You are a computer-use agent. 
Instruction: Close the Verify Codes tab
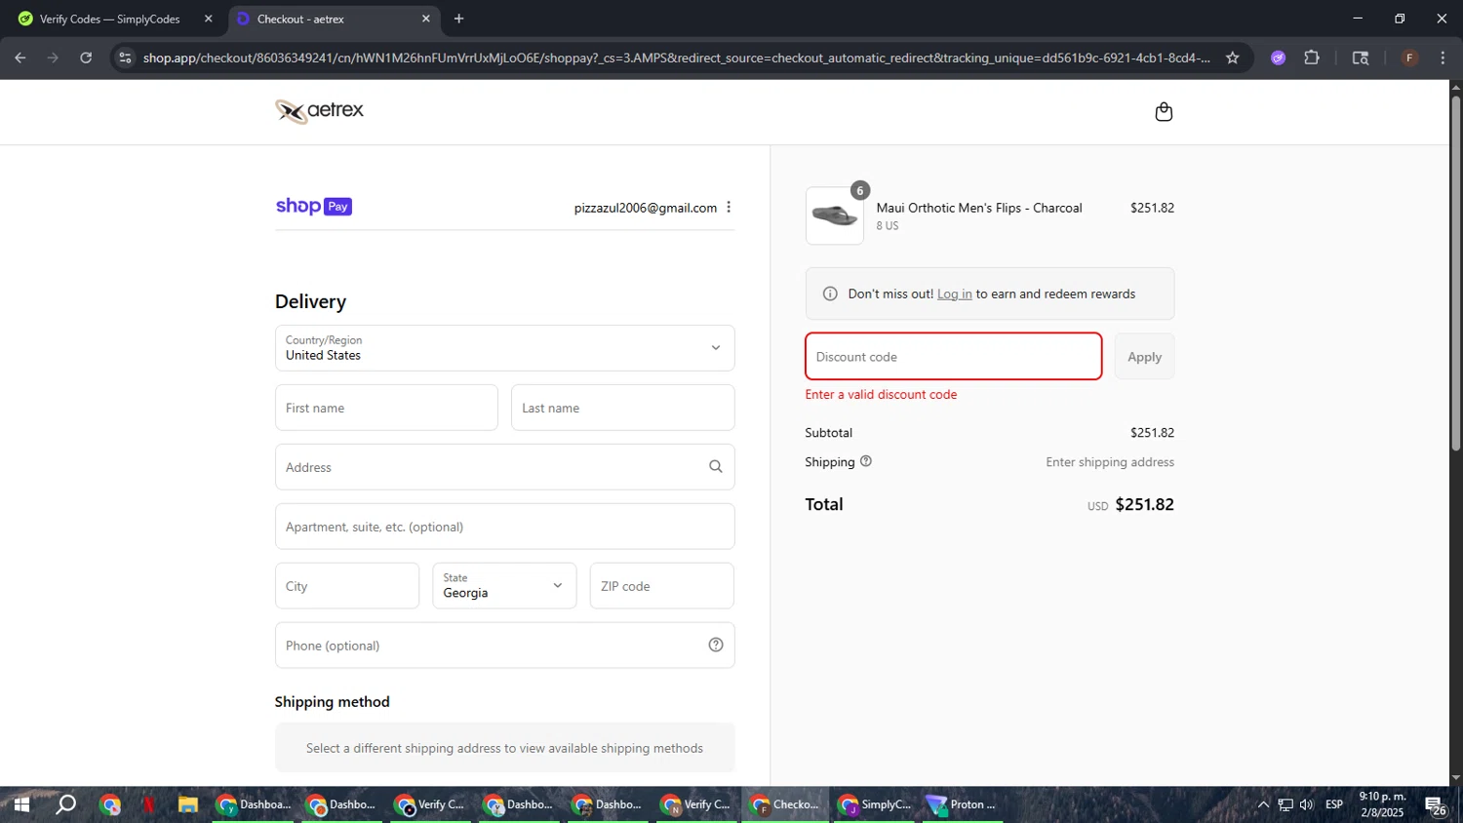pos(208,19)
